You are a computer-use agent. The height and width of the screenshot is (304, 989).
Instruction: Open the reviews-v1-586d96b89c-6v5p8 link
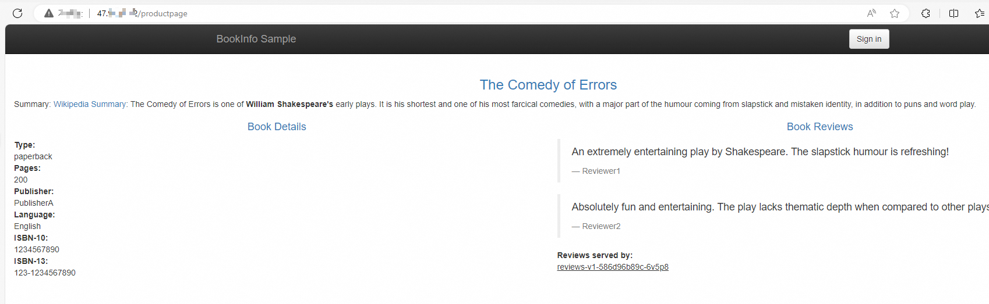(613, 267)
